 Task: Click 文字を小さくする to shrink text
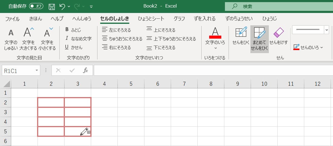point(47,39)
